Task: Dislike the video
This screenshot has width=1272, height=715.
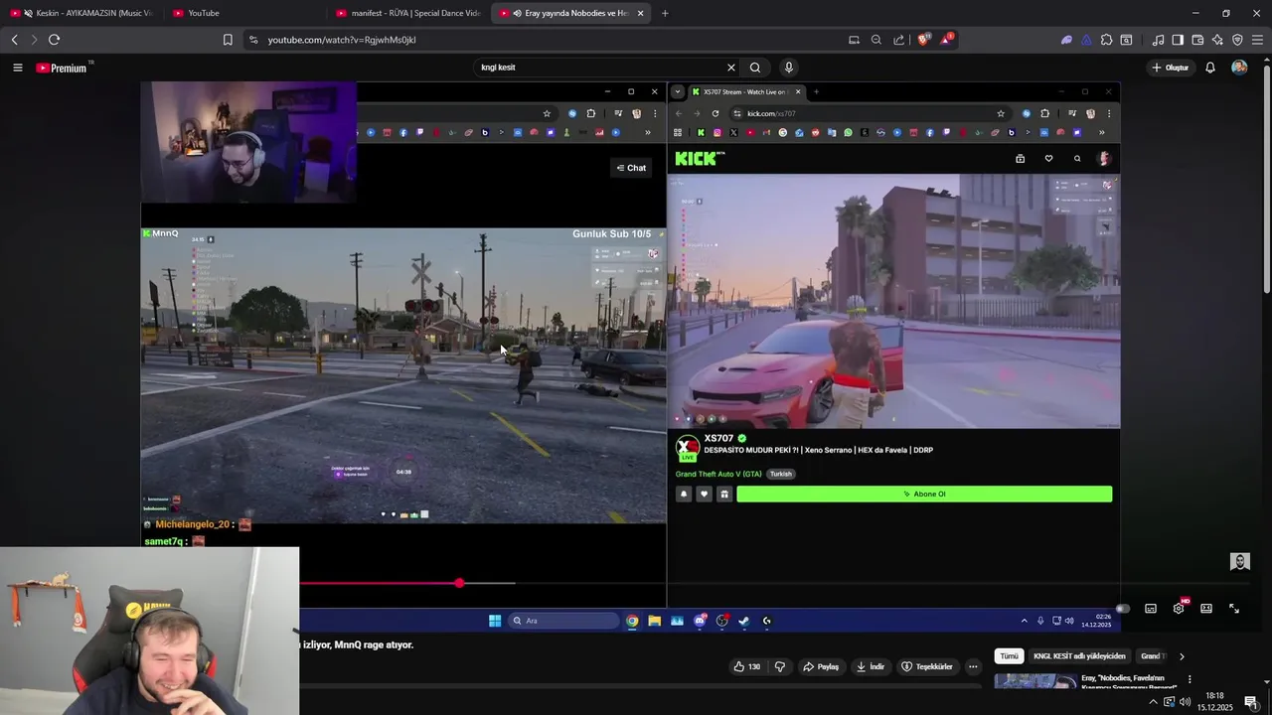Action: (780, 666)
